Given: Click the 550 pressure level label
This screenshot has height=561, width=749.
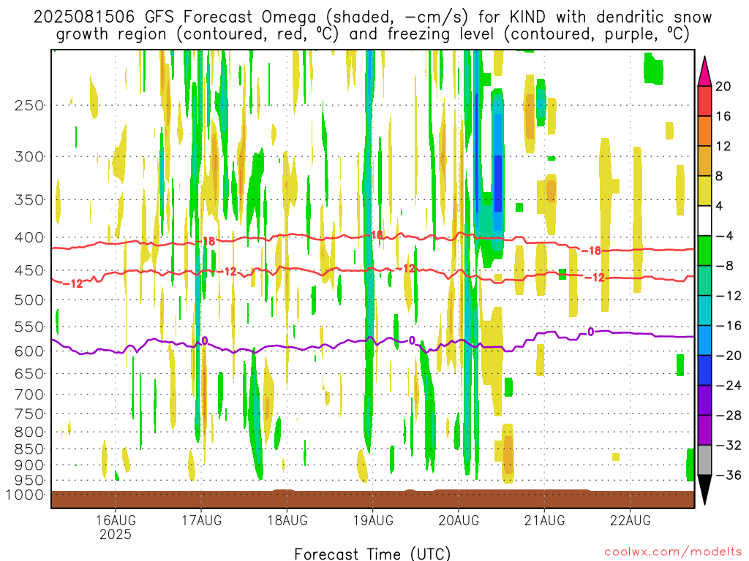Looking at the screenshot, I should (x=29, y=327).
